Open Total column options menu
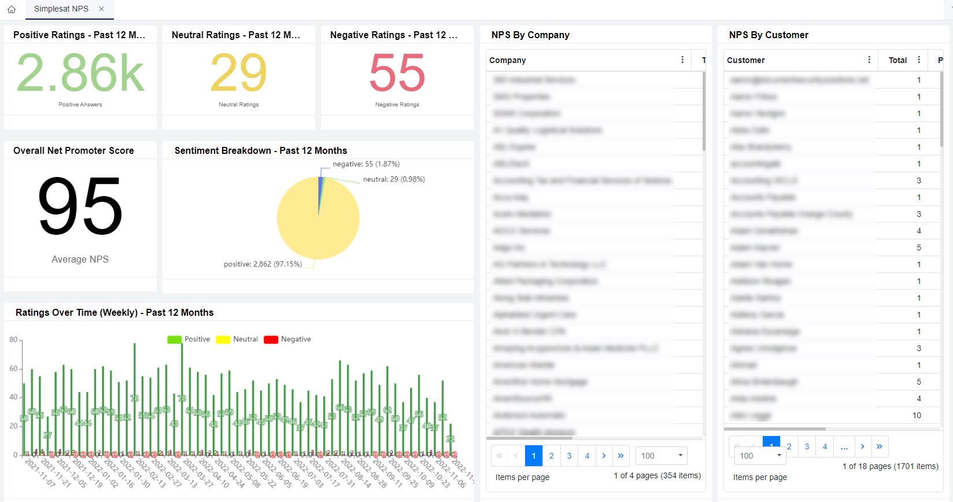This screenshot has width=953, height=502. [919, 60]
